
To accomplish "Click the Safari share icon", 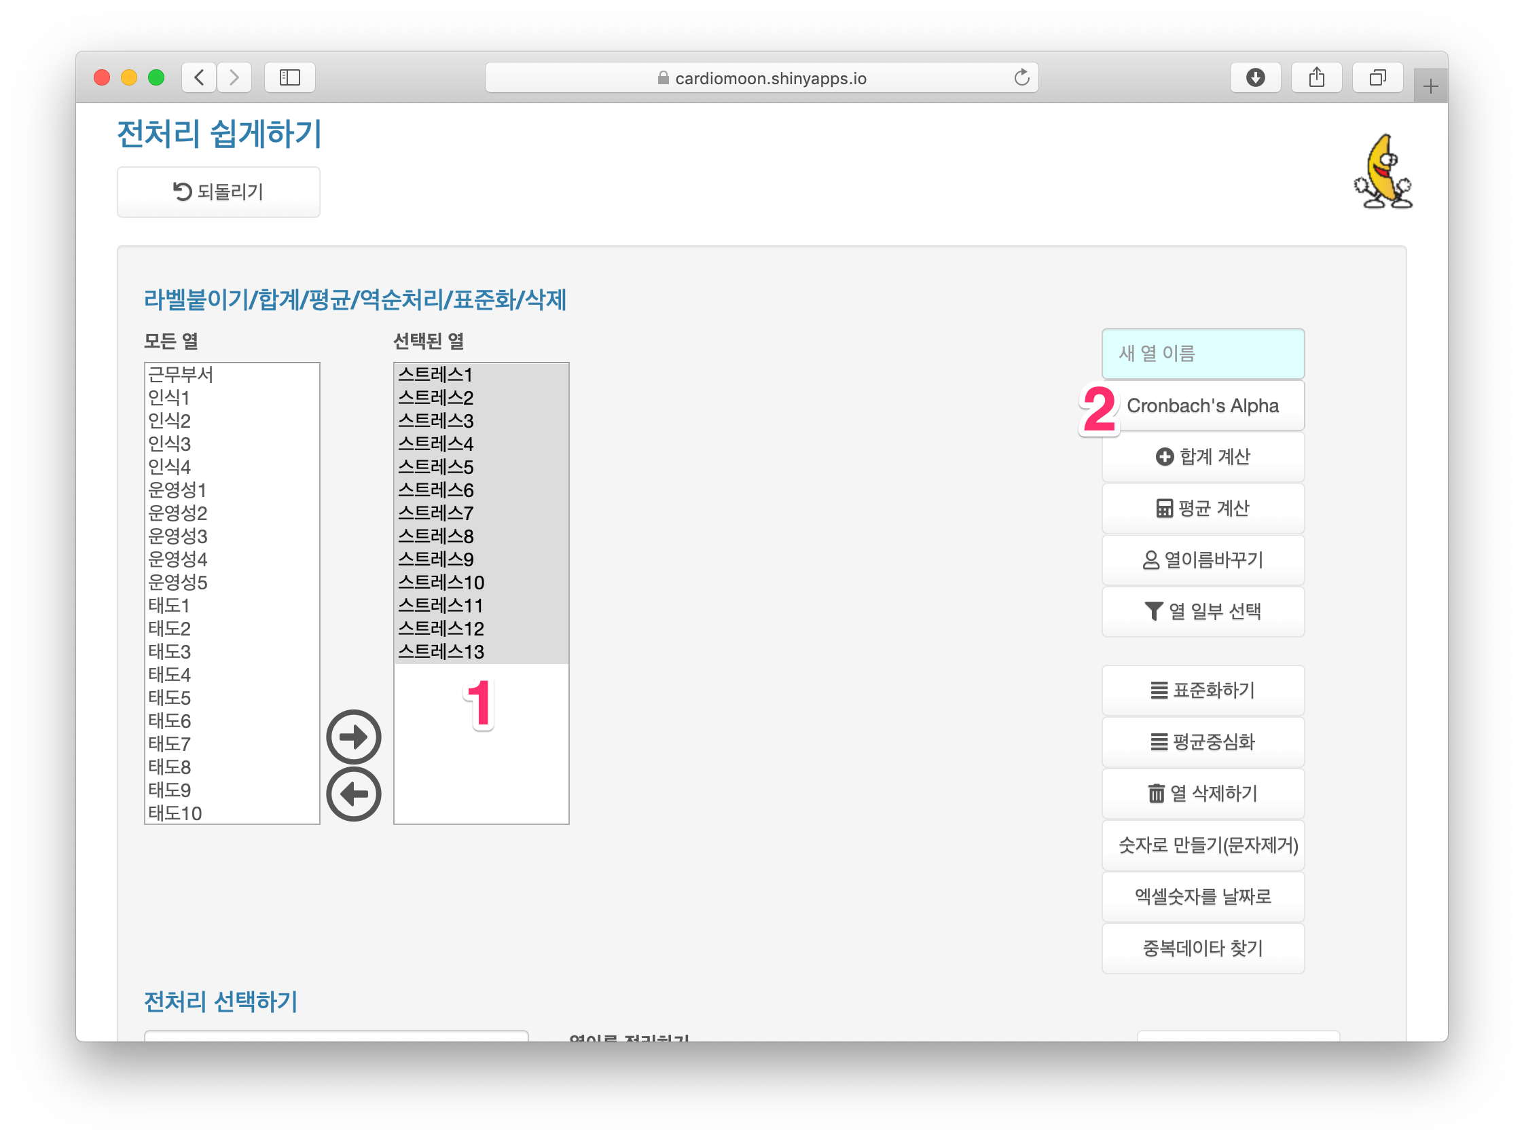I will 1316,77.
